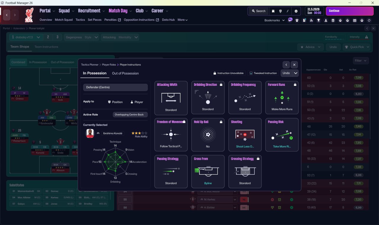This screenshot has width=379, height=225.
Task: Apply instructions to Position
Action: pyautogui.click(x=115, y=102)
